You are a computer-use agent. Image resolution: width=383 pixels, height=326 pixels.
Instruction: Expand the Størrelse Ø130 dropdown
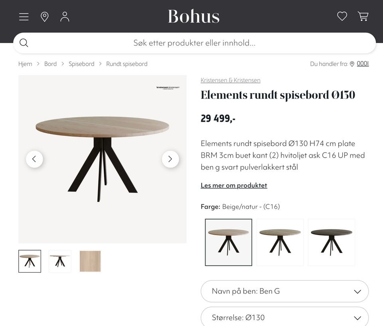click(x=284, y=317)
